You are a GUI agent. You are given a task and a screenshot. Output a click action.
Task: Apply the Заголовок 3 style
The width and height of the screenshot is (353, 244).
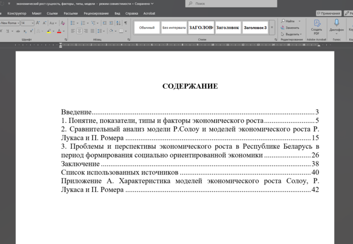point(255,27)
